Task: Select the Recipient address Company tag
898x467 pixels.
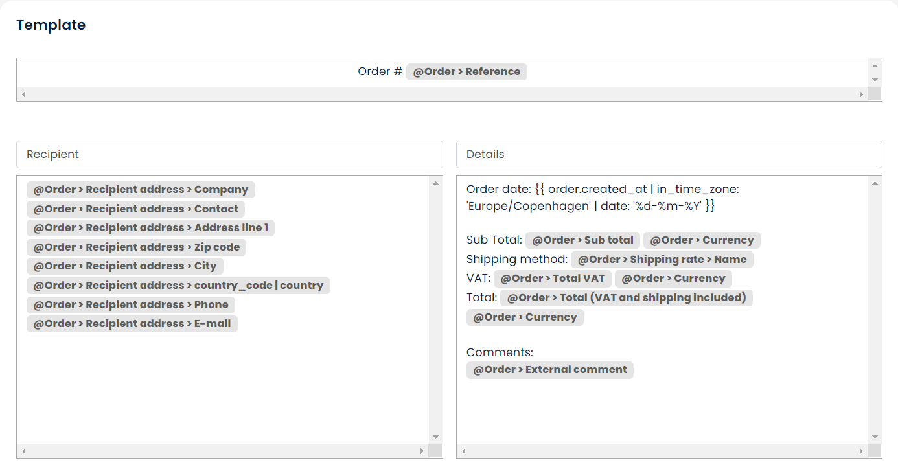Action: coord(141,190)
